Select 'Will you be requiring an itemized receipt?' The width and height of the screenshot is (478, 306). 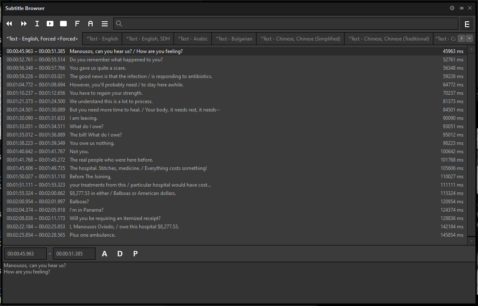click(x=235, y=218)
